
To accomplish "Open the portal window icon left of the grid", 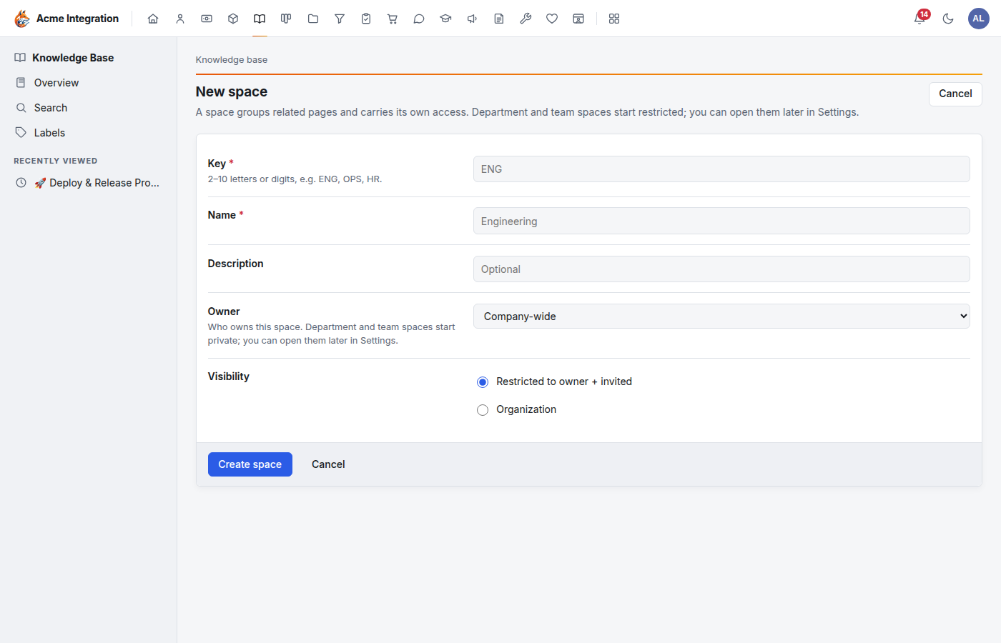I will click(x=578, y=19).
